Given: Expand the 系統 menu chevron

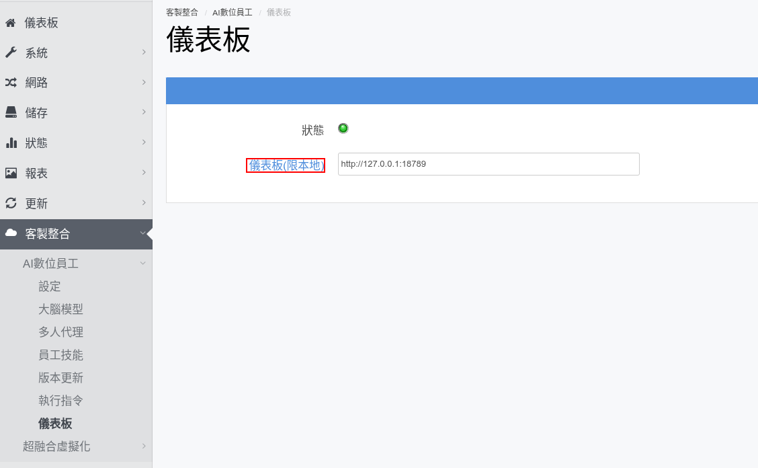Looking at the screenshot, I should pos(144,52).
